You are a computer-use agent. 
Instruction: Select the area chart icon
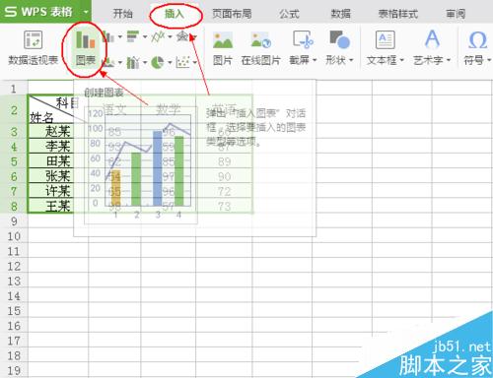click(107, 62)
